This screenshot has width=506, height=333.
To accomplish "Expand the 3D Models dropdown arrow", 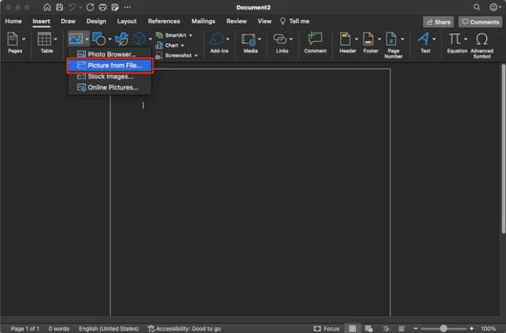I will (x=150, y=39).
